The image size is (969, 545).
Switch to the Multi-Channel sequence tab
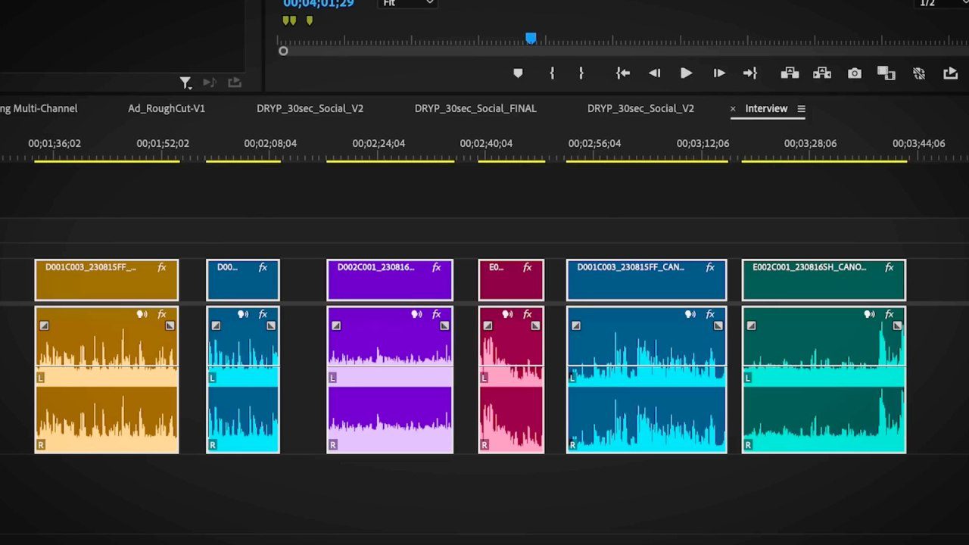[39, 108]
